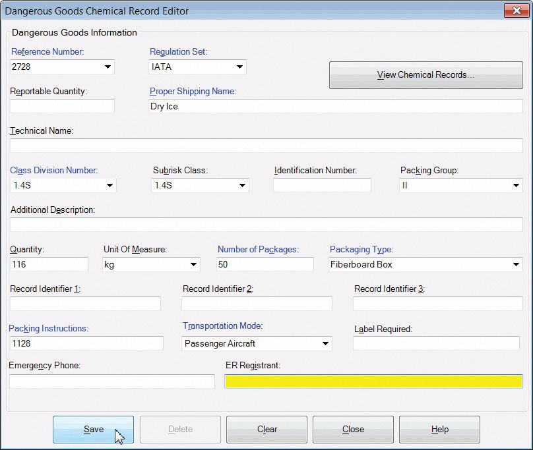
Task: Click the Clear button
Action: [267, 430]
